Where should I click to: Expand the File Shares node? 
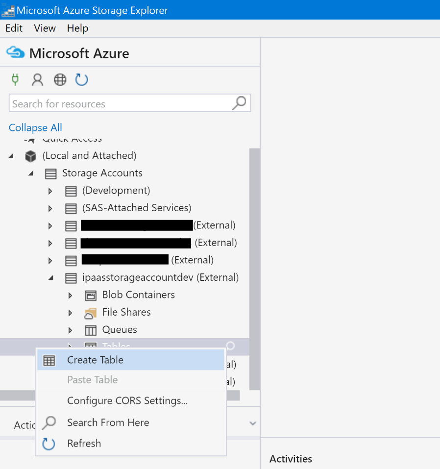pos(70,313)
